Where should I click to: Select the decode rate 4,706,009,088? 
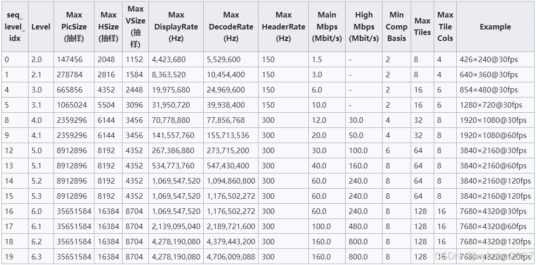point(231,257)
